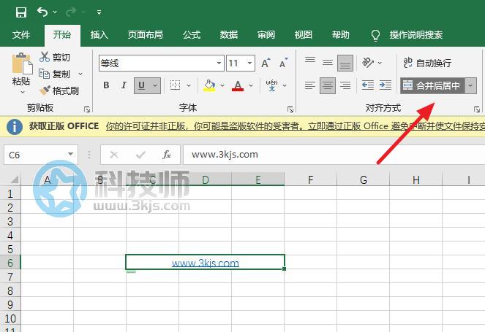Image resolution: width=485 pixels, height=332 pixels.
Task: Click the redo arrow icon
Action: [x=71, y=12]
